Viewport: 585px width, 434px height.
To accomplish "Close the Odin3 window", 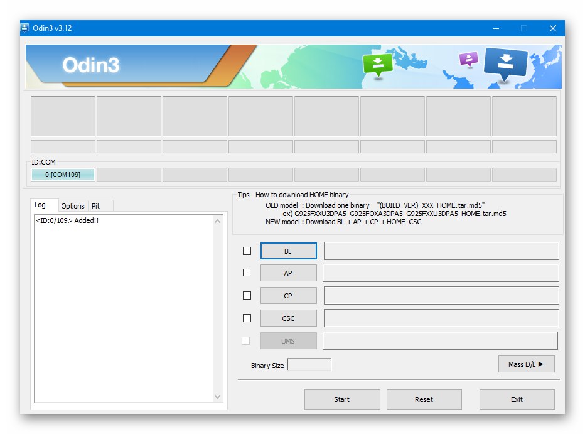I will tap(553, 28).
